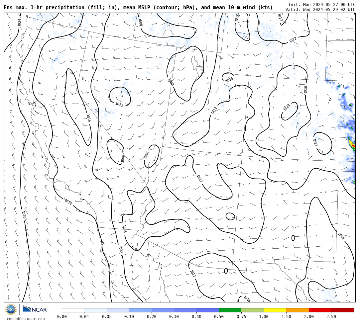The width and height of the screenshot is (359, 323).
Task: Pick the palest blue 0.01–0.05 colorbar segment
Action: coord(95,310)
